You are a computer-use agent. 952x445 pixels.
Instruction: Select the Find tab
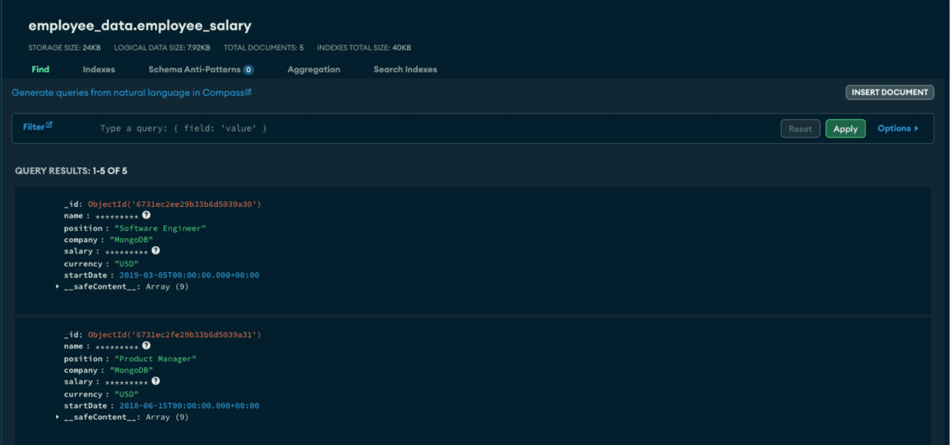pos(40,69)
